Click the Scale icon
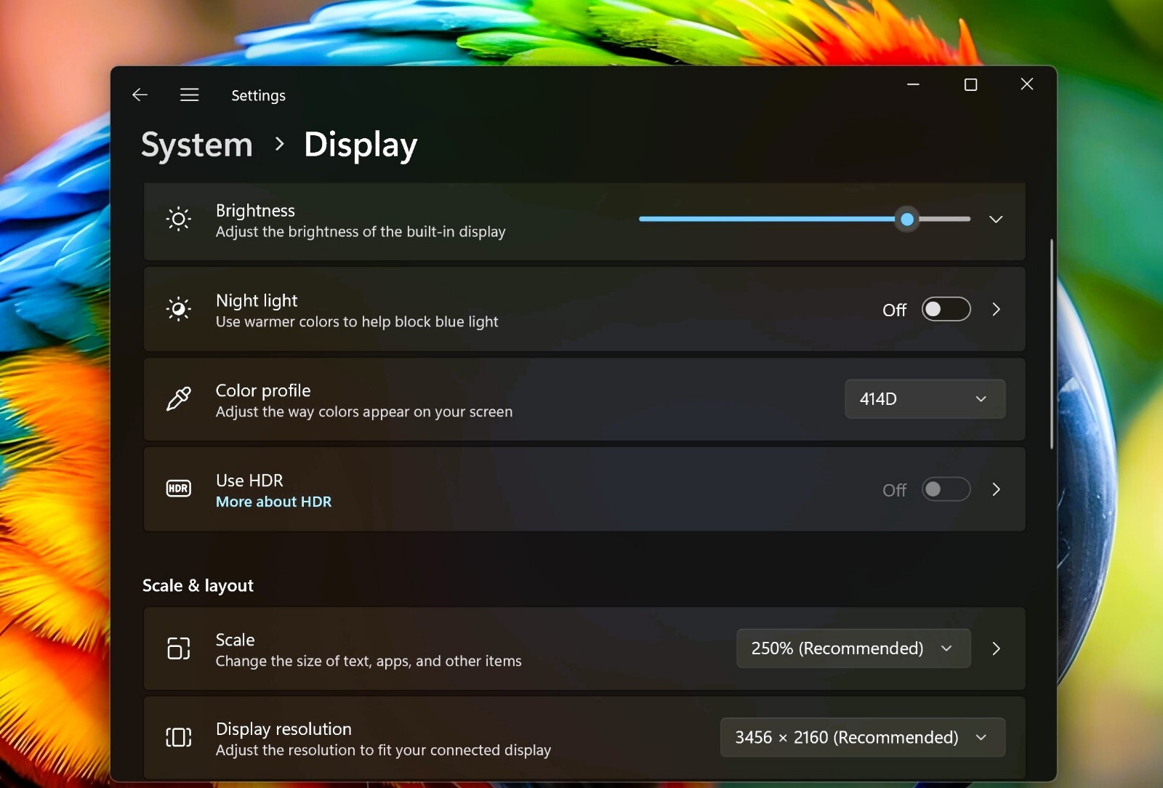 point(179,648)
